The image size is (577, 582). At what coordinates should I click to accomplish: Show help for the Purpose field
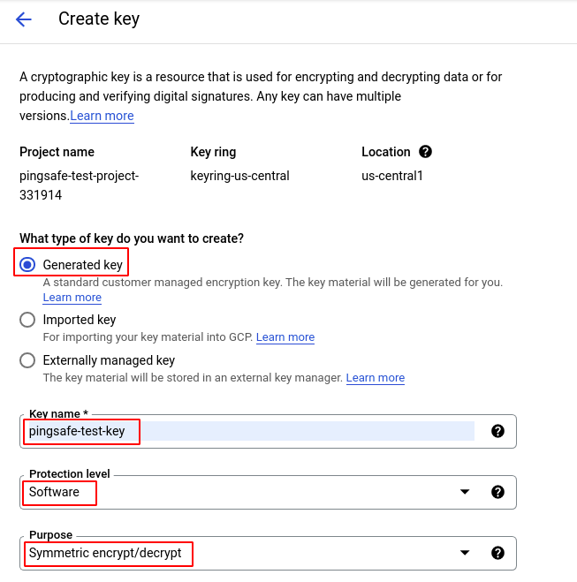coord(497,553)
